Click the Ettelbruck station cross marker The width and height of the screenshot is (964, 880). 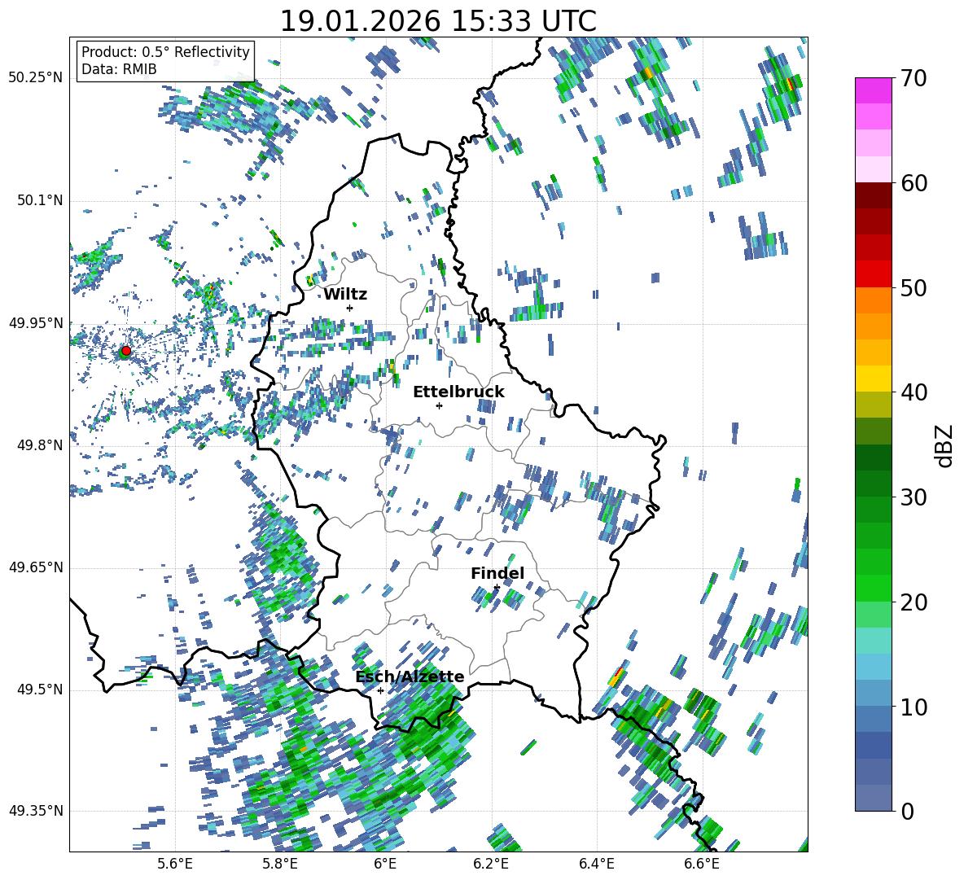[439, 405]
